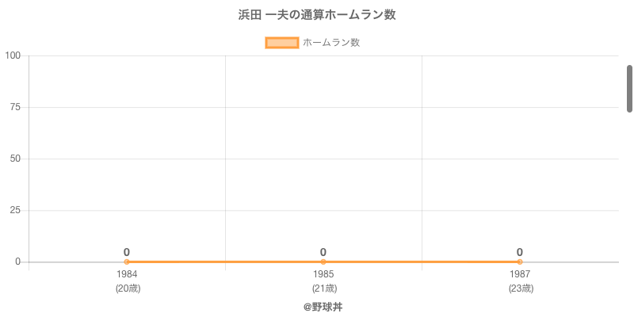Screen dimensions: 634x317
Task: Toggle the ホームラン数 legend label
Action: (x=331, y=43)
